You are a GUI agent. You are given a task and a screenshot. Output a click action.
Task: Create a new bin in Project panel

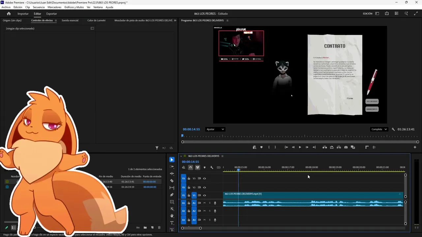pyautogui.click(x=145, y=227)
